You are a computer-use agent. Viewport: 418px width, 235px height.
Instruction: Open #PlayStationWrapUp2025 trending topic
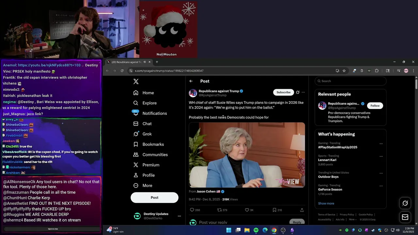tap(338, 147)
